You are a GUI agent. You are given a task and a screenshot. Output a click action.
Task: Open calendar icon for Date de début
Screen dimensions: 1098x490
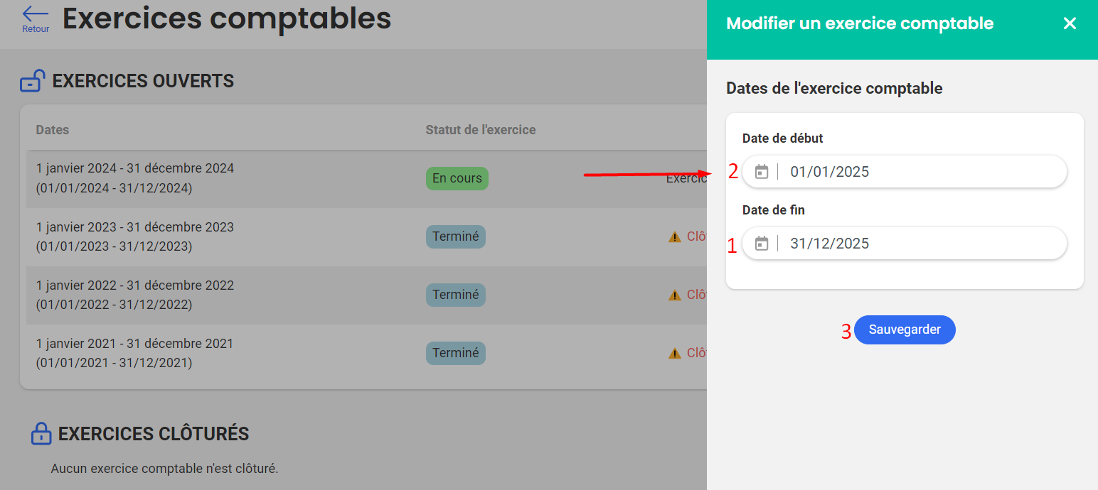click(x=762, y=172)
